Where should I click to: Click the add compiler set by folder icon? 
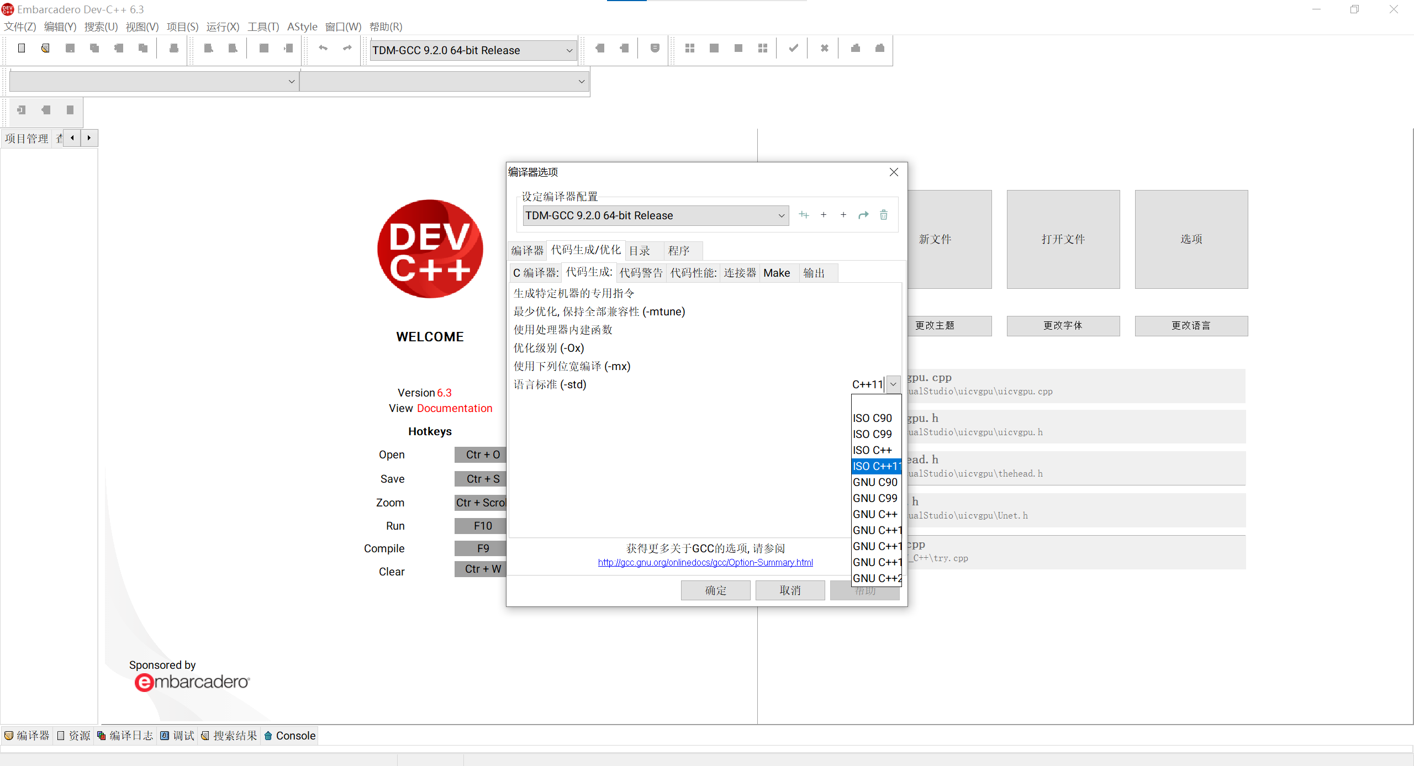click(x=804, y=215)
